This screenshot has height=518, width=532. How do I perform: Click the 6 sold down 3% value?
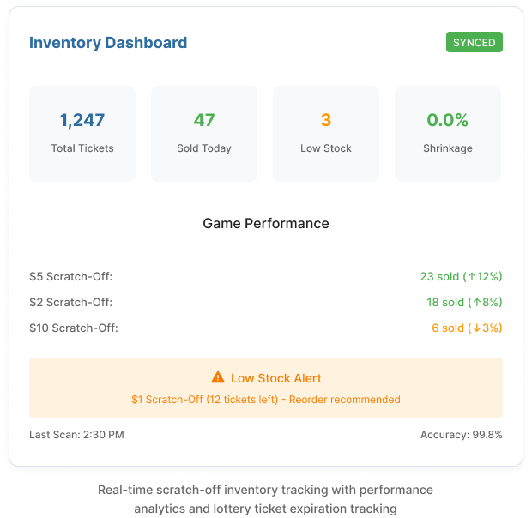pyautogui.click(x=467, y=328)
